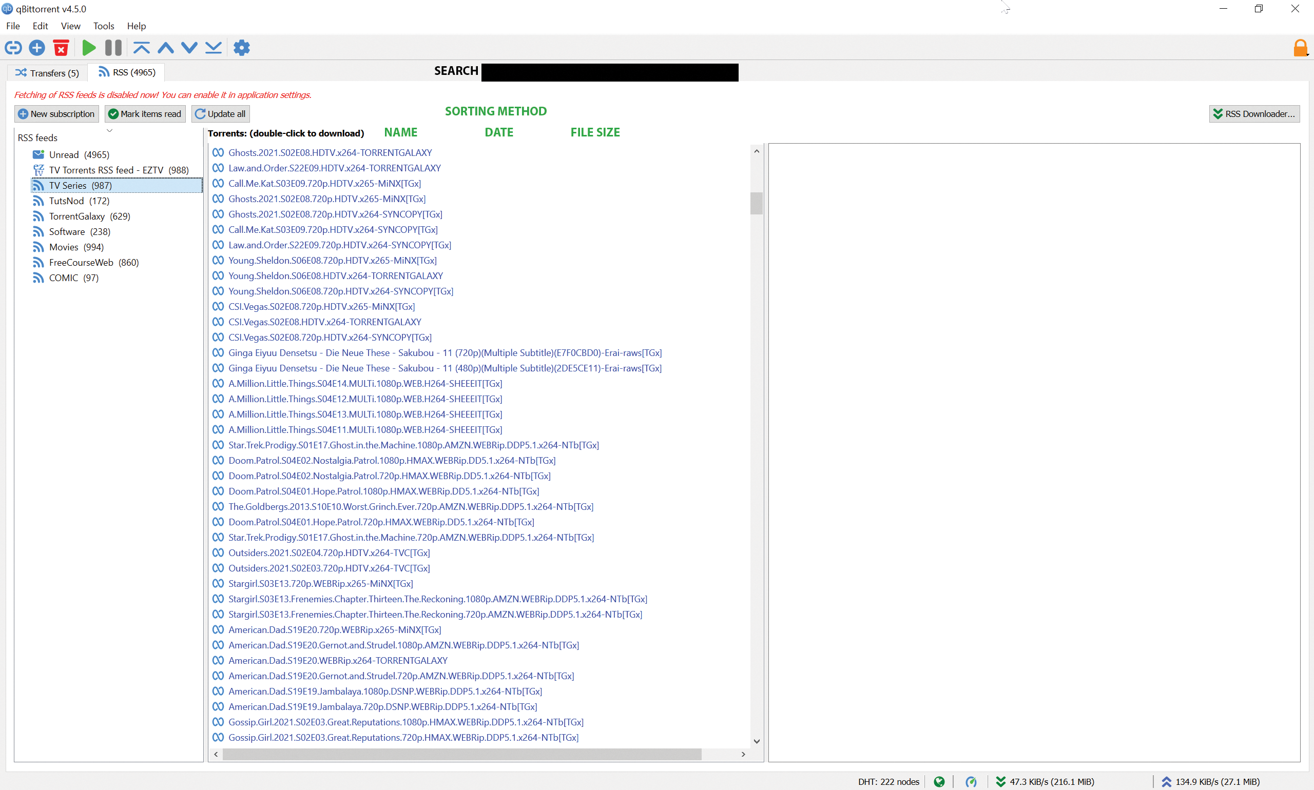Click Move to top of queue icon
The image size is (1314, 790).
[141, 48]
